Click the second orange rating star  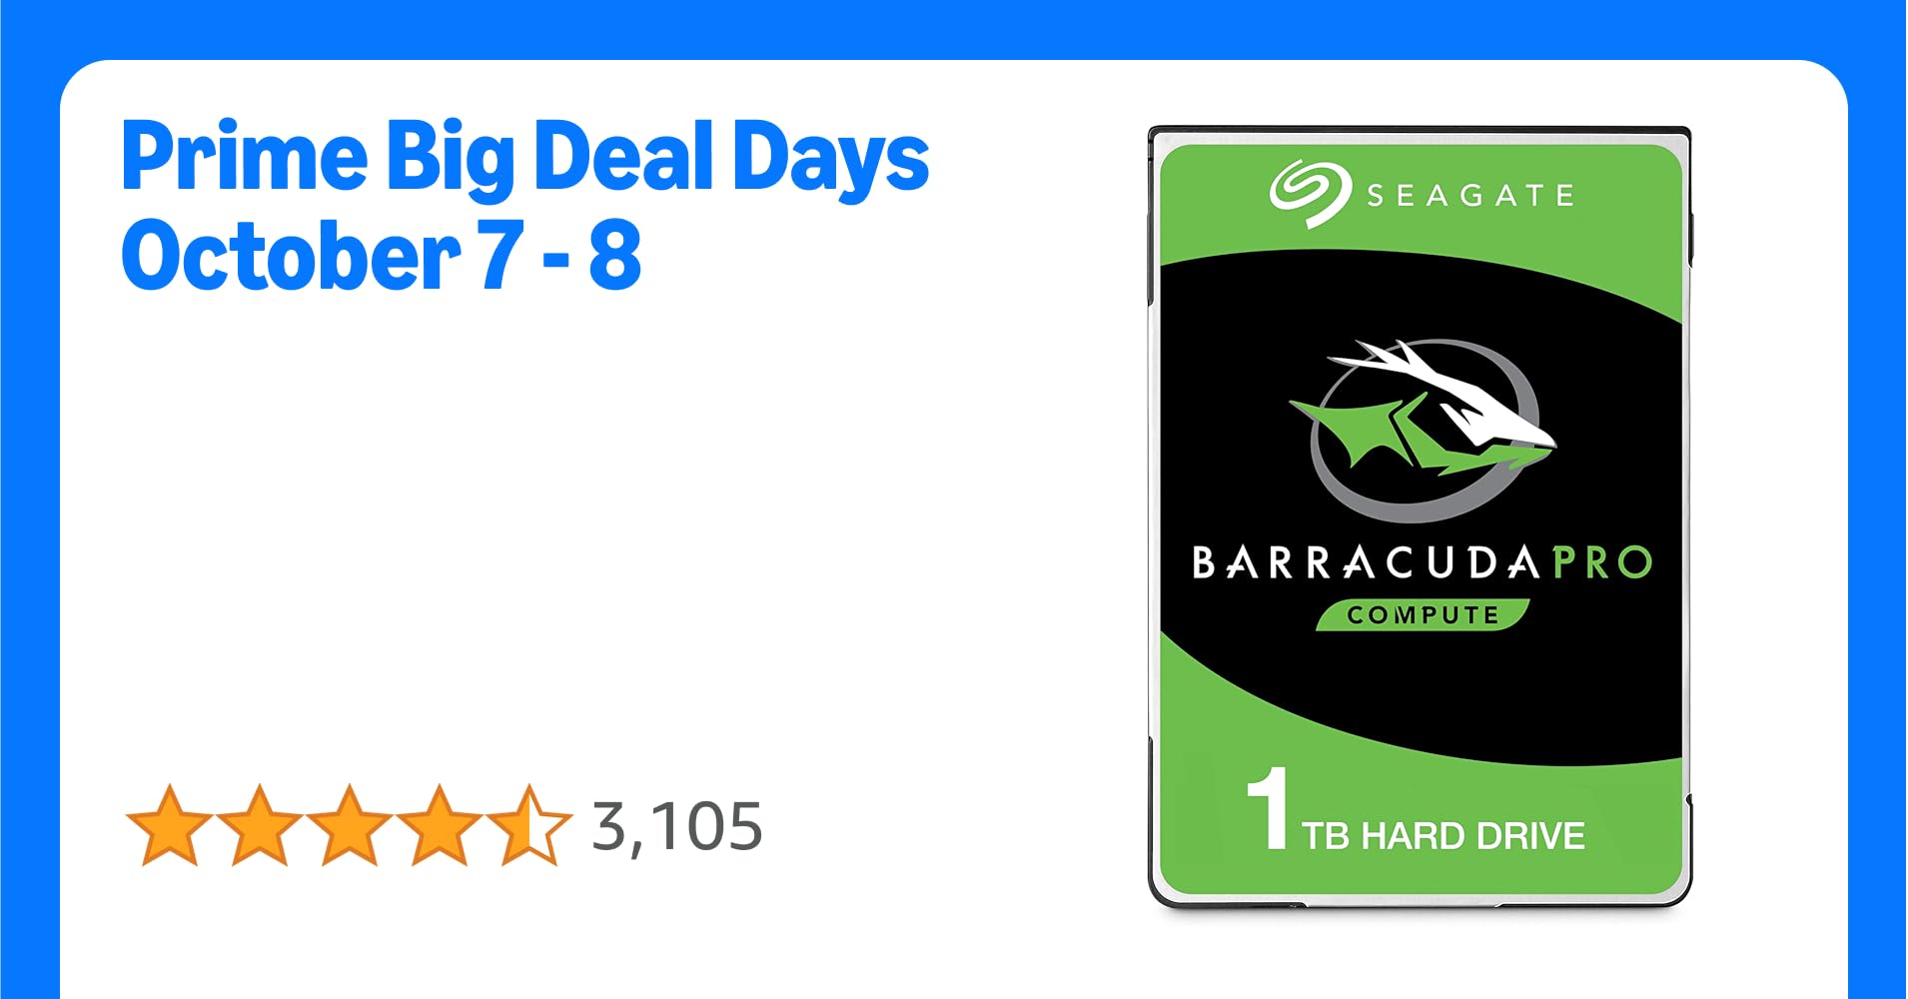point(259,825)
